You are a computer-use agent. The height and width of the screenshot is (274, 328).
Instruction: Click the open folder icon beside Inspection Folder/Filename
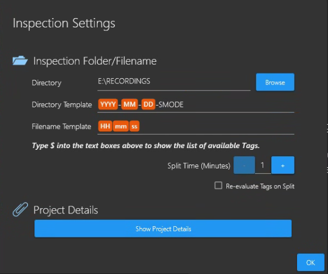pos(20,61)
